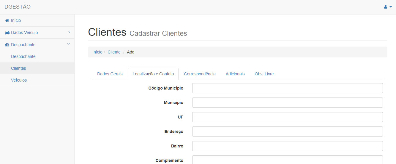Click the DGESTÃO brand link
Screen dimensions: 396x164
[x=18, y=7]
